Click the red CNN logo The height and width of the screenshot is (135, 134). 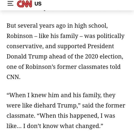[24, 4]
